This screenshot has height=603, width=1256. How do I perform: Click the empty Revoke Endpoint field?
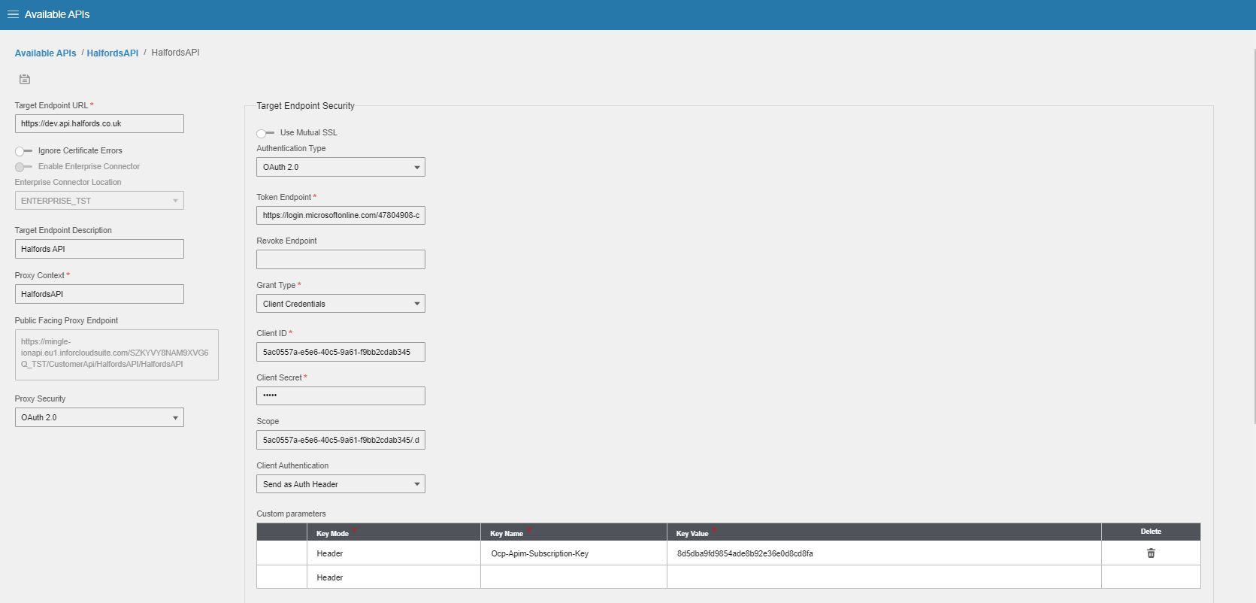[340, 259]
